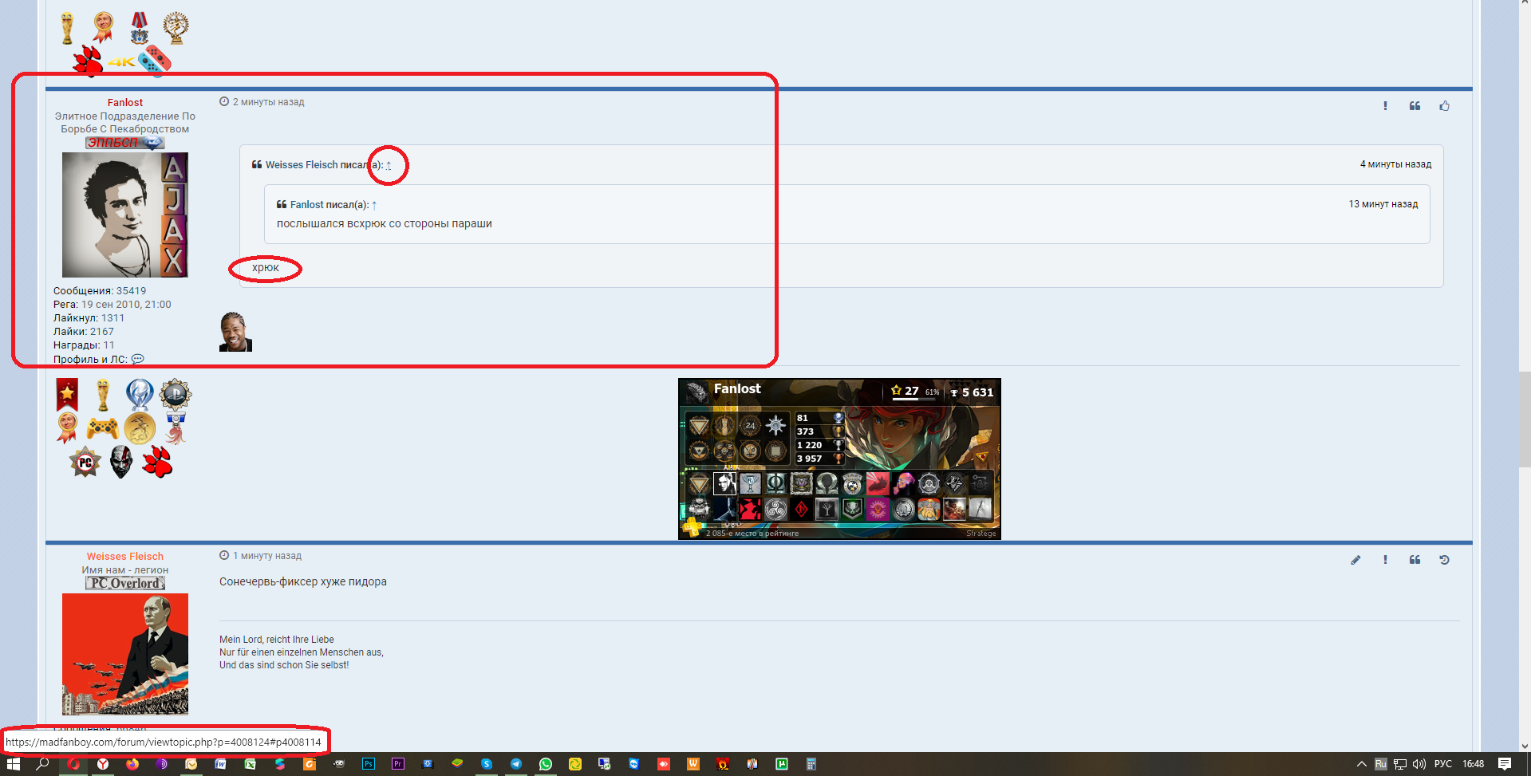Open private message bubble next to Профиль и ЛС
Viewport: 1531px width, 776px height.
pos(137,359)
